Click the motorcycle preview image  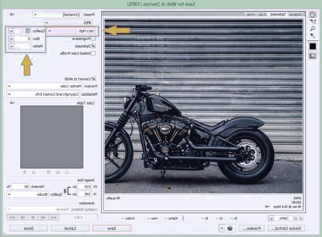pos(203,106)
